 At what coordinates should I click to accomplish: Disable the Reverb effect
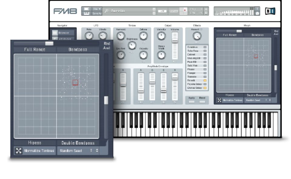click(205, 80)
